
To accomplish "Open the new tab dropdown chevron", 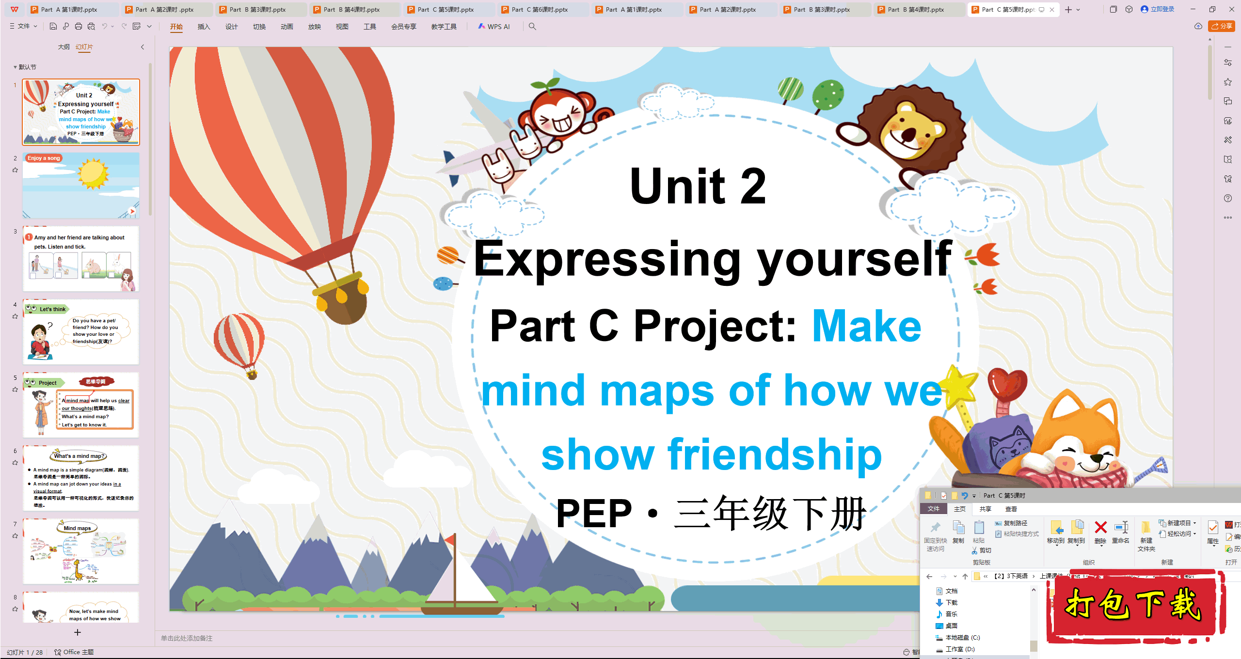I will [1078, 10].
